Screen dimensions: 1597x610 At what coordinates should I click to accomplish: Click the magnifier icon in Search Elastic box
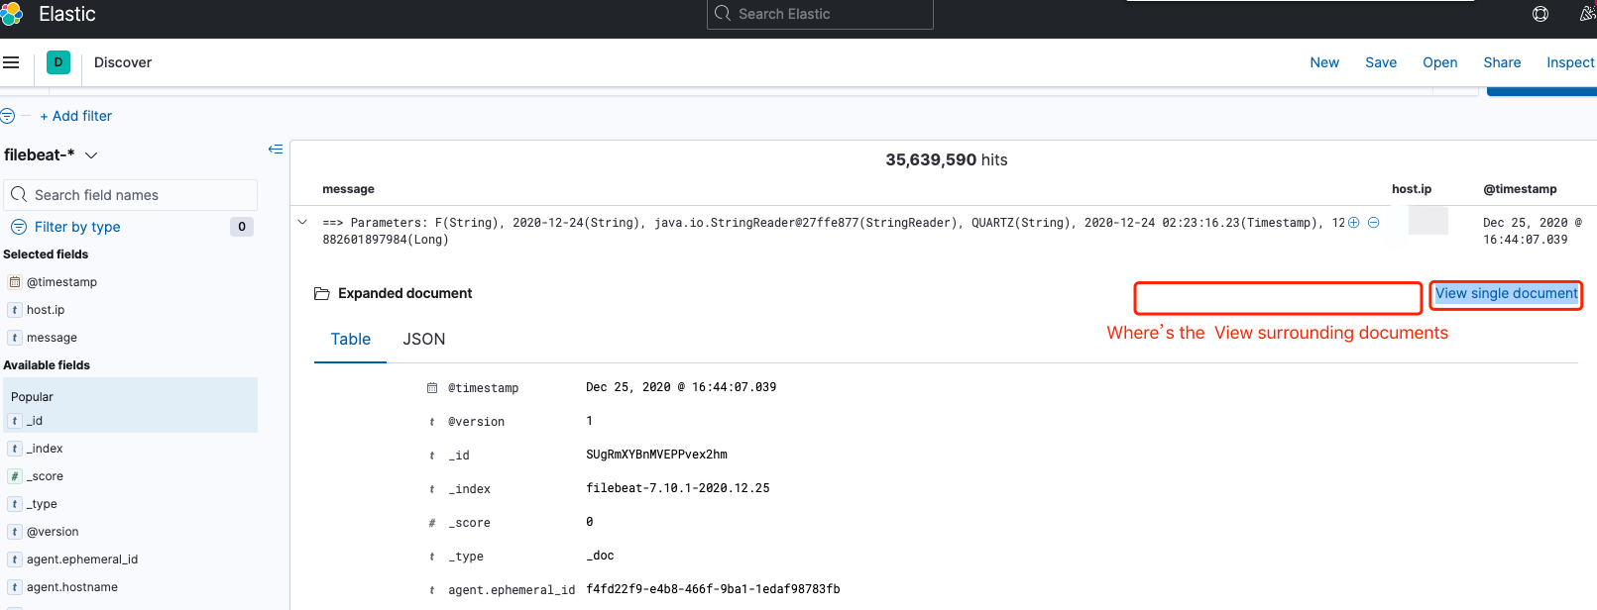pos(723,14)
